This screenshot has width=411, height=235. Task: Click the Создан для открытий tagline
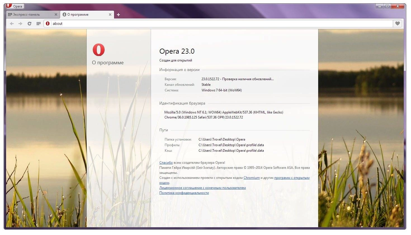click(176, 60)
